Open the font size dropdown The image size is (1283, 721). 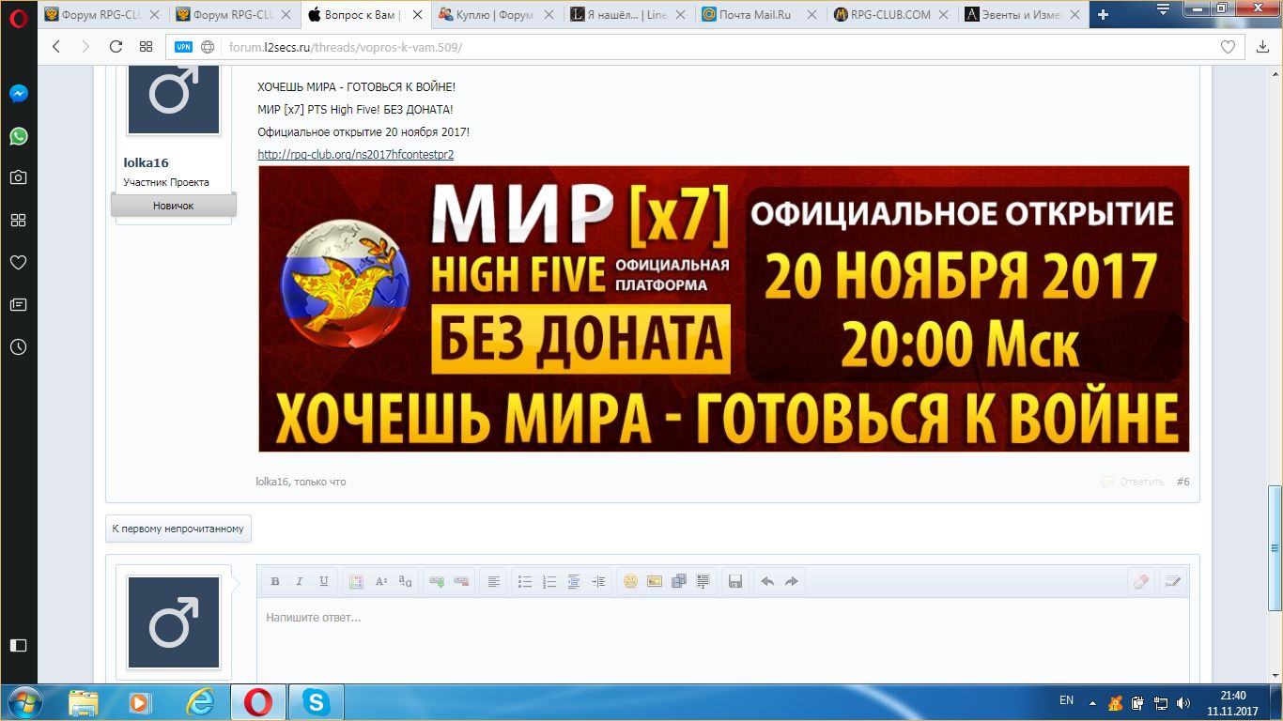(381, 582)
